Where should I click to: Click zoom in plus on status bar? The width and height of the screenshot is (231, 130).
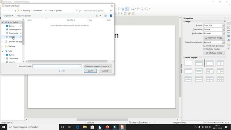pyautogui.click(x=222, y=123)
